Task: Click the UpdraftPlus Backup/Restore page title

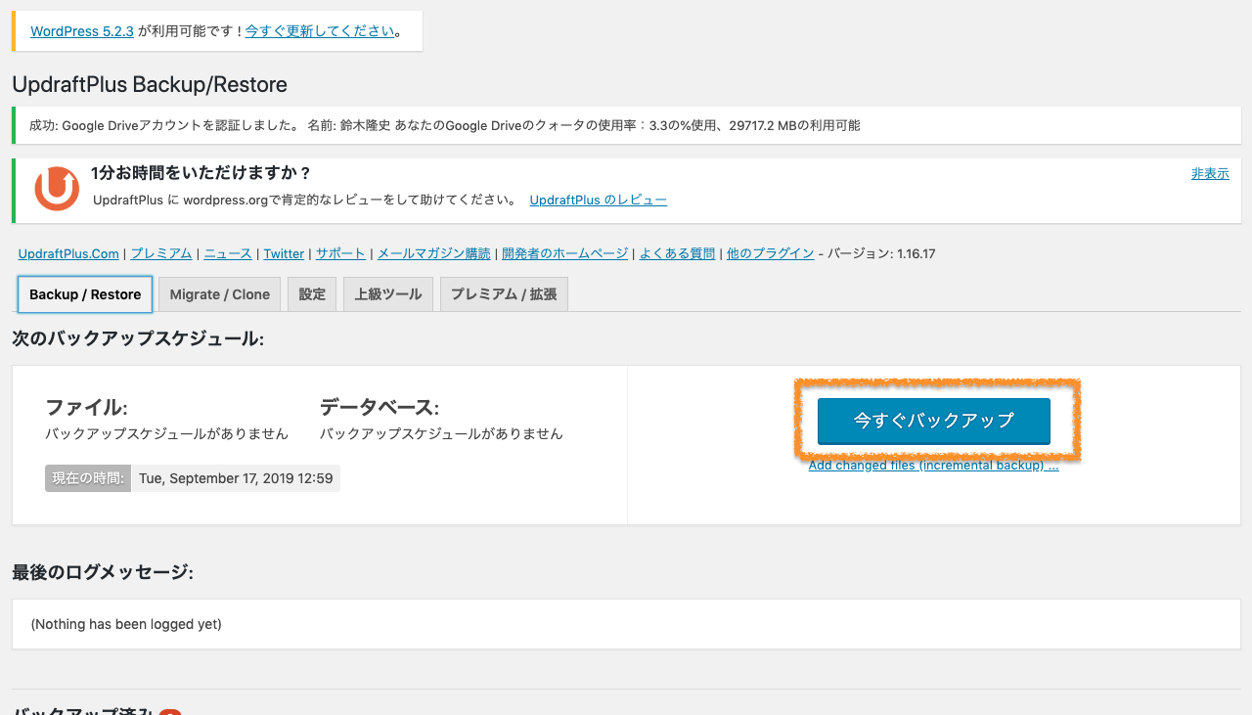Action: (x=150, y=85)
